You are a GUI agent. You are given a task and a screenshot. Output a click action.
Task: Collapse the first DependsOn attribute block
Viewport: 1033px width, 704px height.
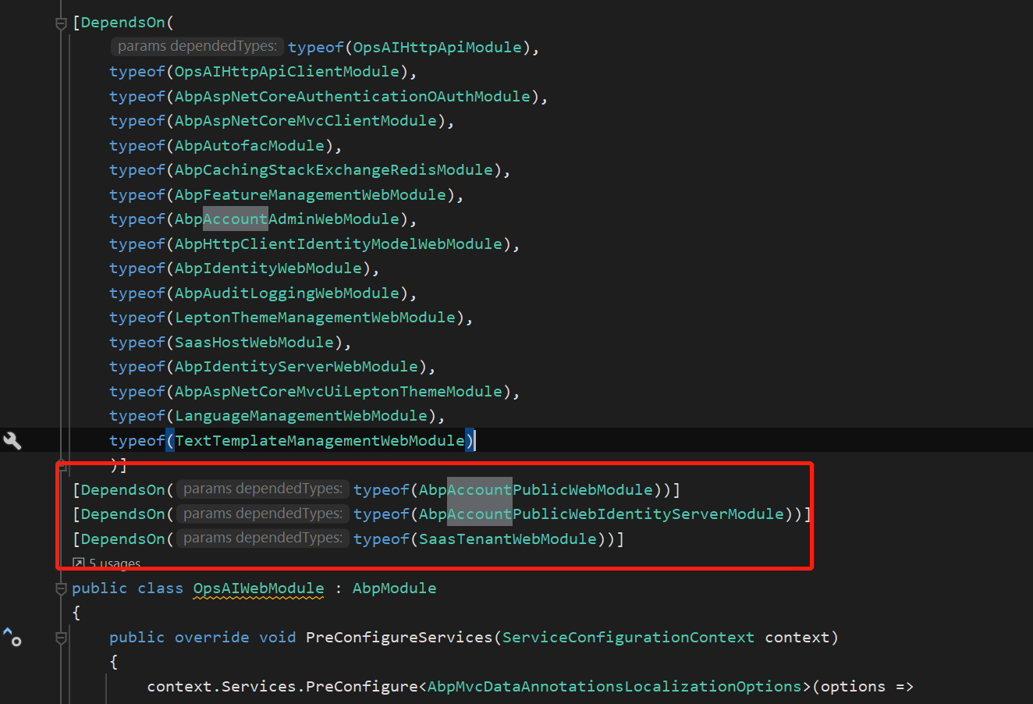pyautogui.click(x=62, y=23)
